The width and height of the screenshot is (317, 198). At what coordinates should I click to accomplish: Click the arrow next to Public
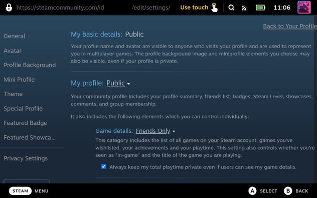128,84
